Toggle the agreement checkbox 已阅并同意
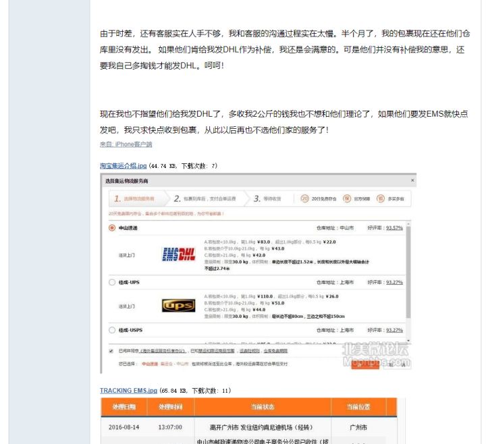Screen dimensions: 486x444 (111, 351)
